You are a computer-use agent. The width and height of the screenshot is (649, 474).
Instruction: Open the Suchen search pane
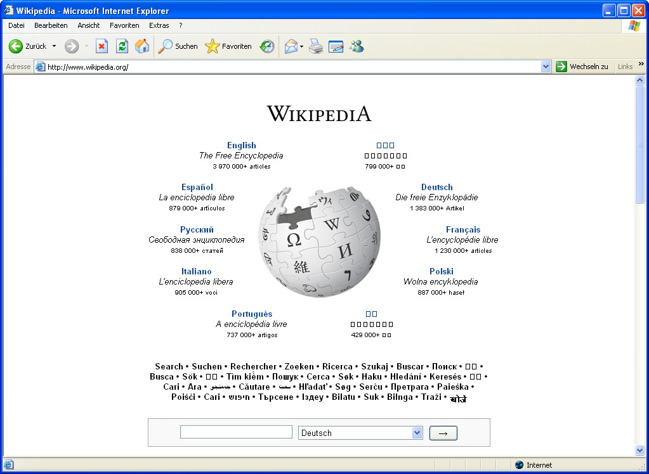(x=178, y=46)
